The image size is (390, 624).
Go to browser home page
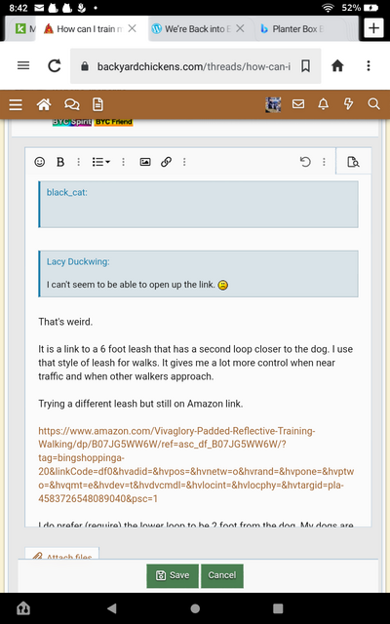click(x=337, y=65)
